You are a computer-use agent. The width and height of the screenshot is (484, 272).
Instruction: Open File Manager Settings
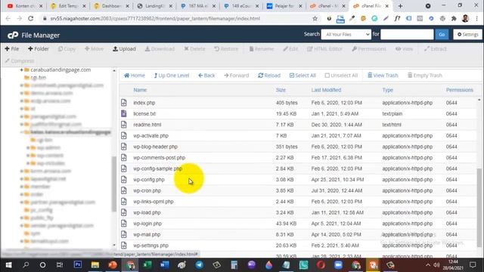coord(467,34)
